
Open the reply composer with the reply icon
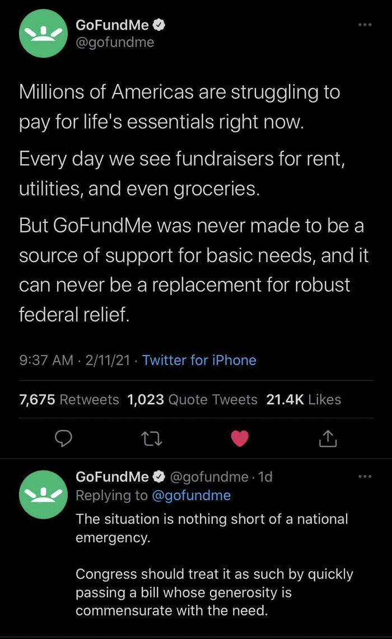click(x=63, y=439)
